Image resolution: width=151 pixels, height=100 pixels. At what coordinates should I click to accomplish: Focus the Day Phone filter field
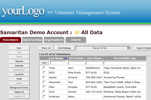[x=94, y=63]
